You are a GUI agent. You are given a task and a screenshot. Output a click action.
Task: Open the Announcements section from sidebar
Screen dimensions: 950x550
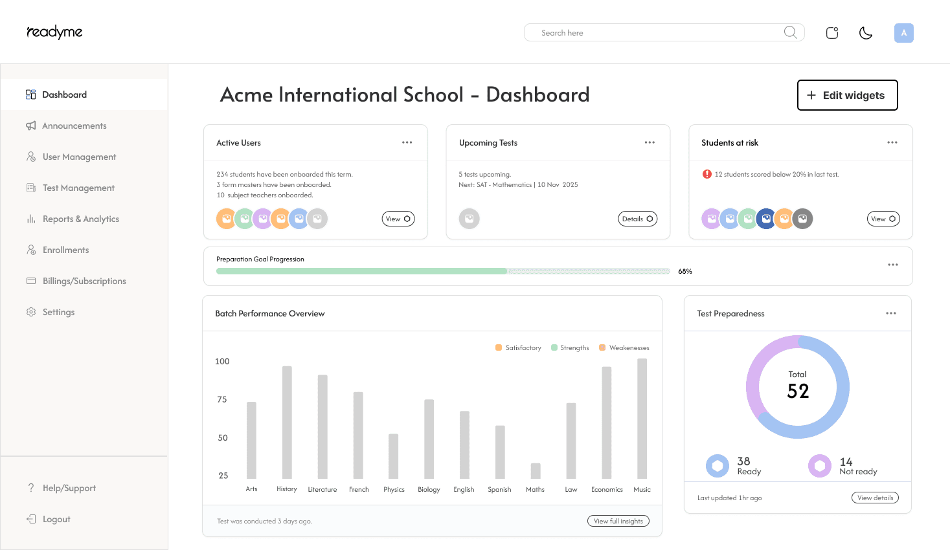pos(74,126)
